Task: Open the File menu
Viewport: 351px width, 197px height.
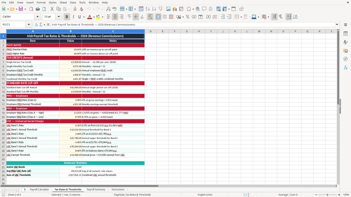Action: coord(4,2)
